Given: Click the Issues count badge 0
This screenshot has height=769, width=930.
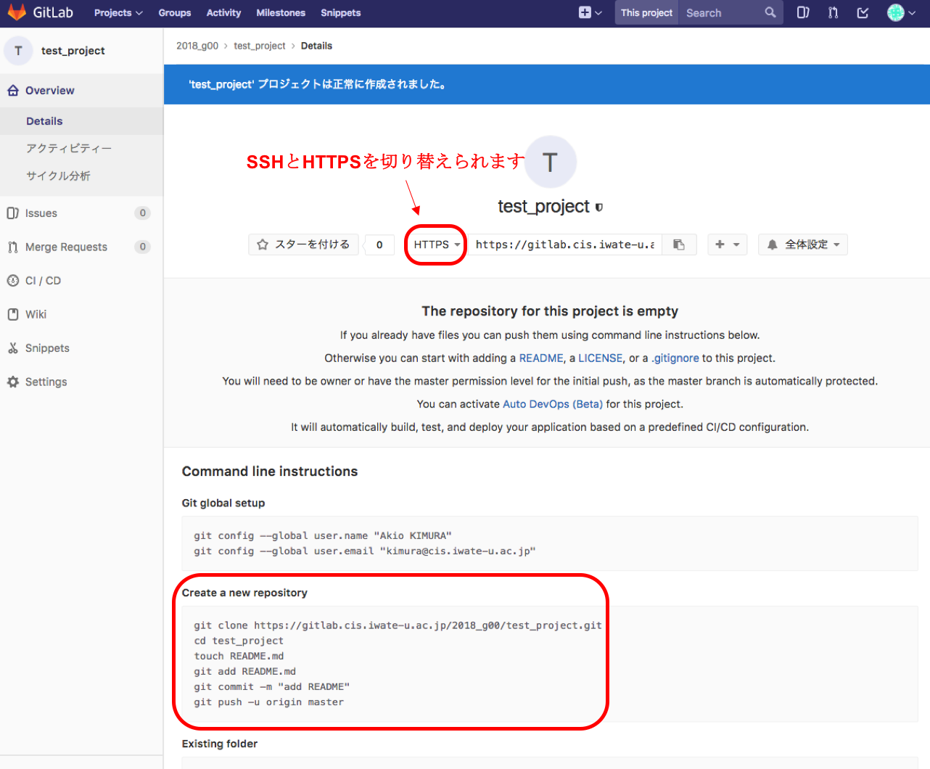Looking at the screenshot, I should pos(143,213).
